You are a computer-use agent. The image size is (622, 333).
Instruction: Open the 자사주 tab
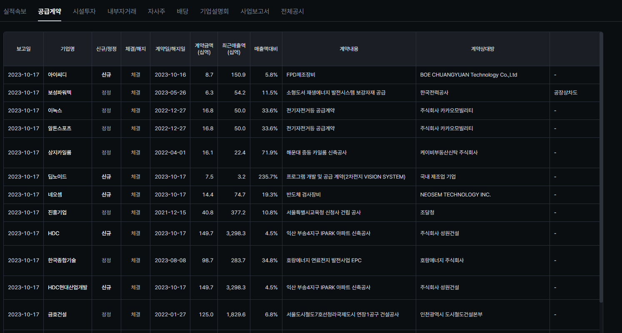tap(156, 11)
